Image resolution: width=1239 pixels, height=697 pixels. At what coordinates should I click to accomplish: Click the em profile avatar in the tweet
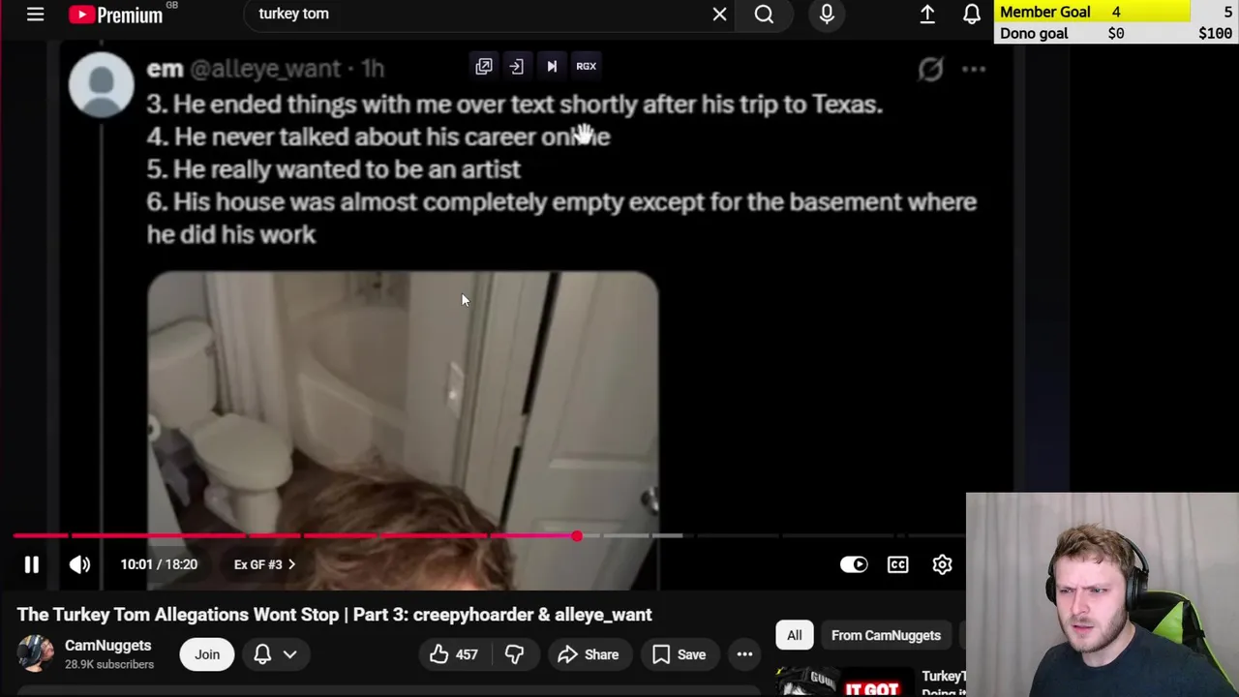(x=101, y=85)
